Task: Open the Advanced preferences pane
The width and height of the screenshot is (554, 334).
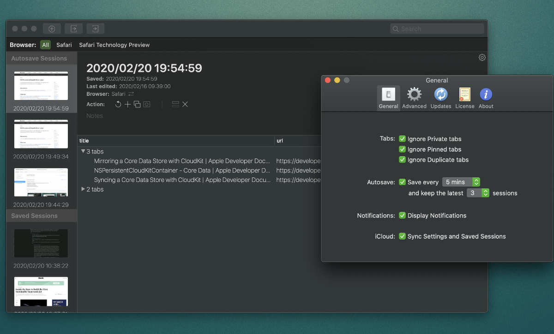Action: pos(414,98)
